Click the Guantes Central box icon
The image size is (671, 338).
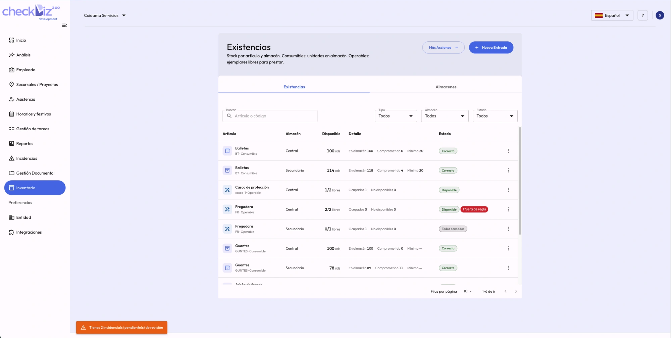coord(227,248)
